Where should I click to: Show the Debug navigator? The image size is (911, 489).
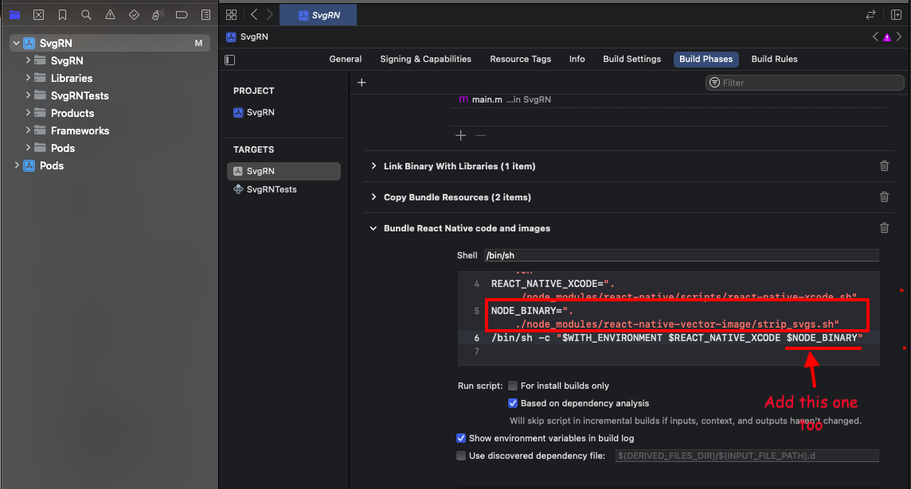tap(158, 14)
